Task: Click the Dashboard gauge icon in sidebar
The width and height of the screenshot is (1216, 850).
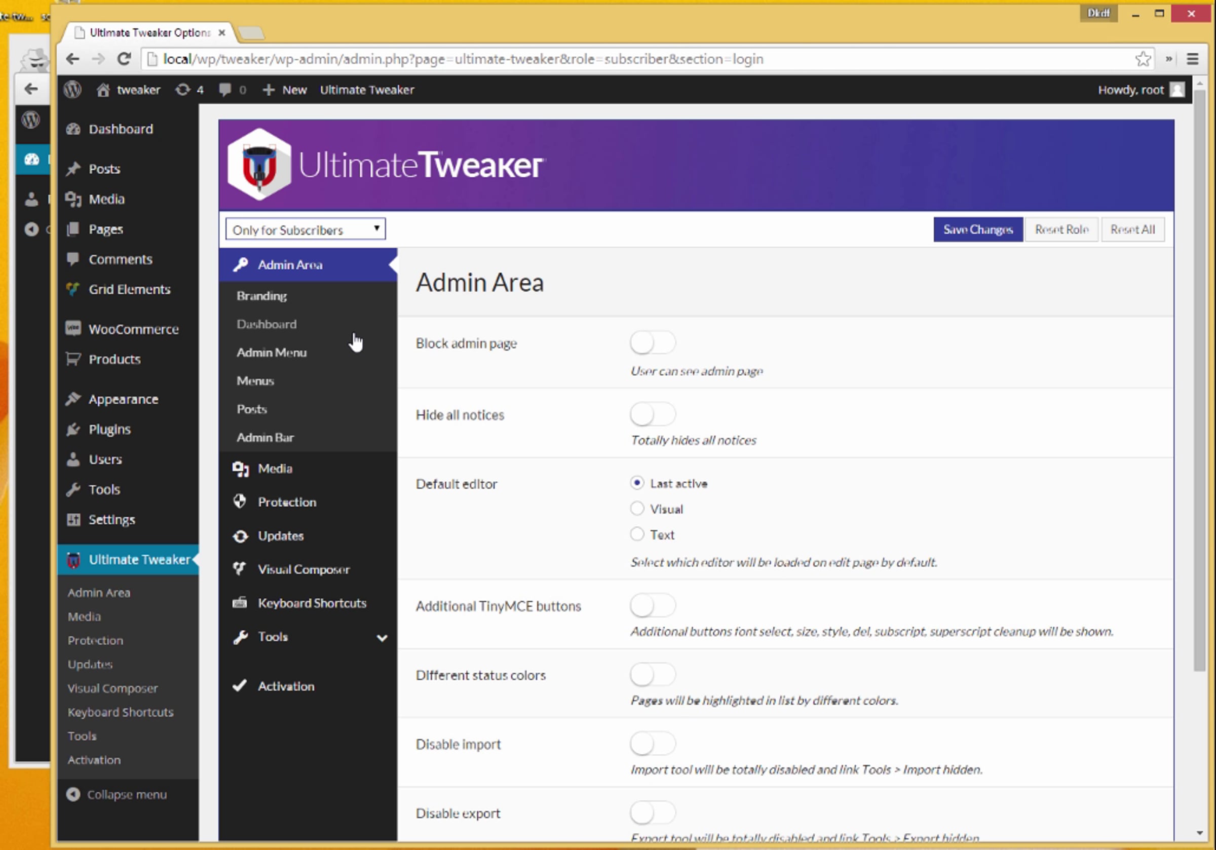Action: pyautogui.click(x=73, y=129)
